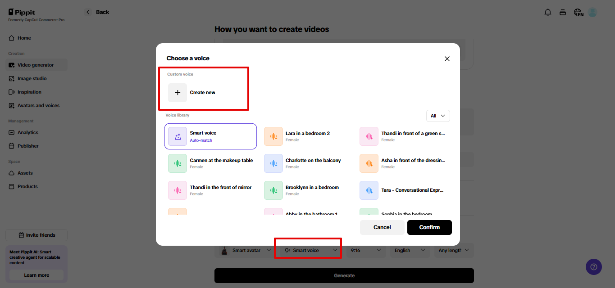Click Asha dressing voice waveform icon

point(369,163)
